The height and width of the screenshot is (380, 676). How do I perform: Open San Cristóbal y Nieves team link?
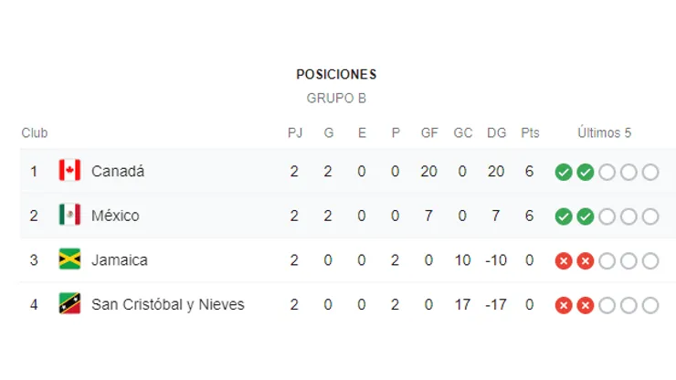[168, 304]
